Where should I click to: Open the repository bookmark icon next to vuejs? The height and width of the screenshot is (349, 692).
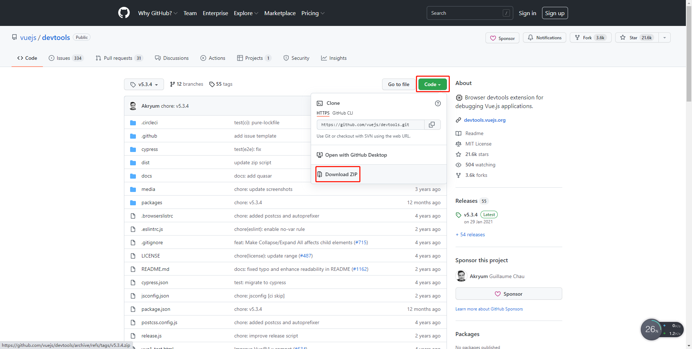click(x=14, y=37)
